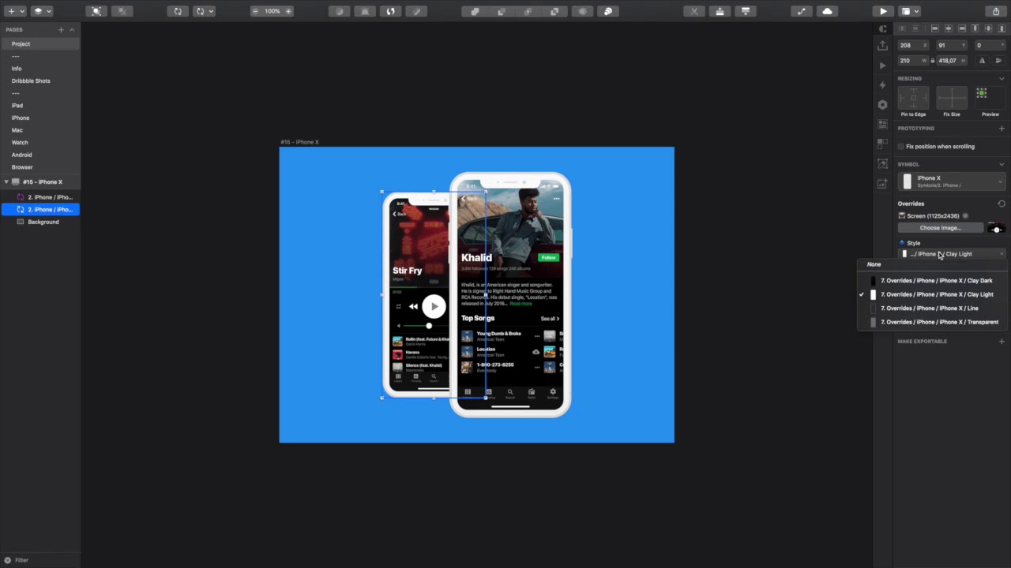Click the Craft hexagon side icon
The image size is (1011, 568).
(883, 105)
